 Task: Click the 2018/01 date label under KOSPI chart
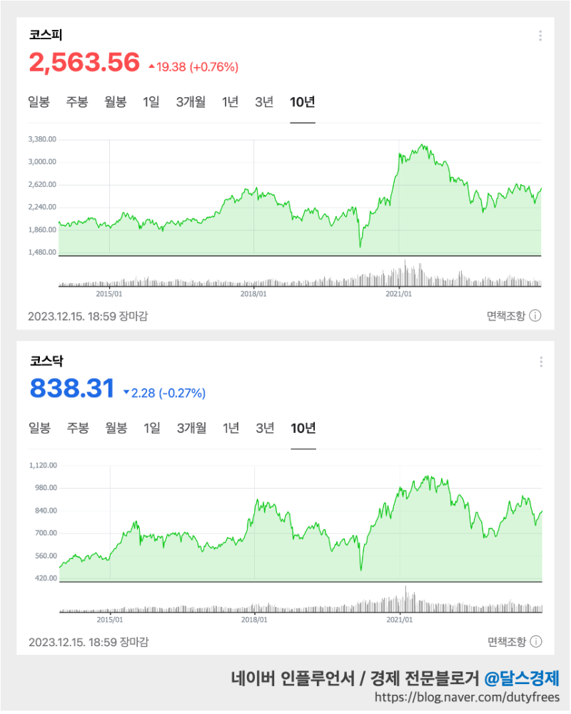254,294
